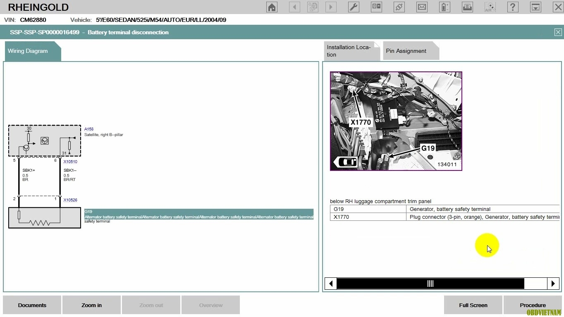Open the document history pages icon

[x=313, y=7]
